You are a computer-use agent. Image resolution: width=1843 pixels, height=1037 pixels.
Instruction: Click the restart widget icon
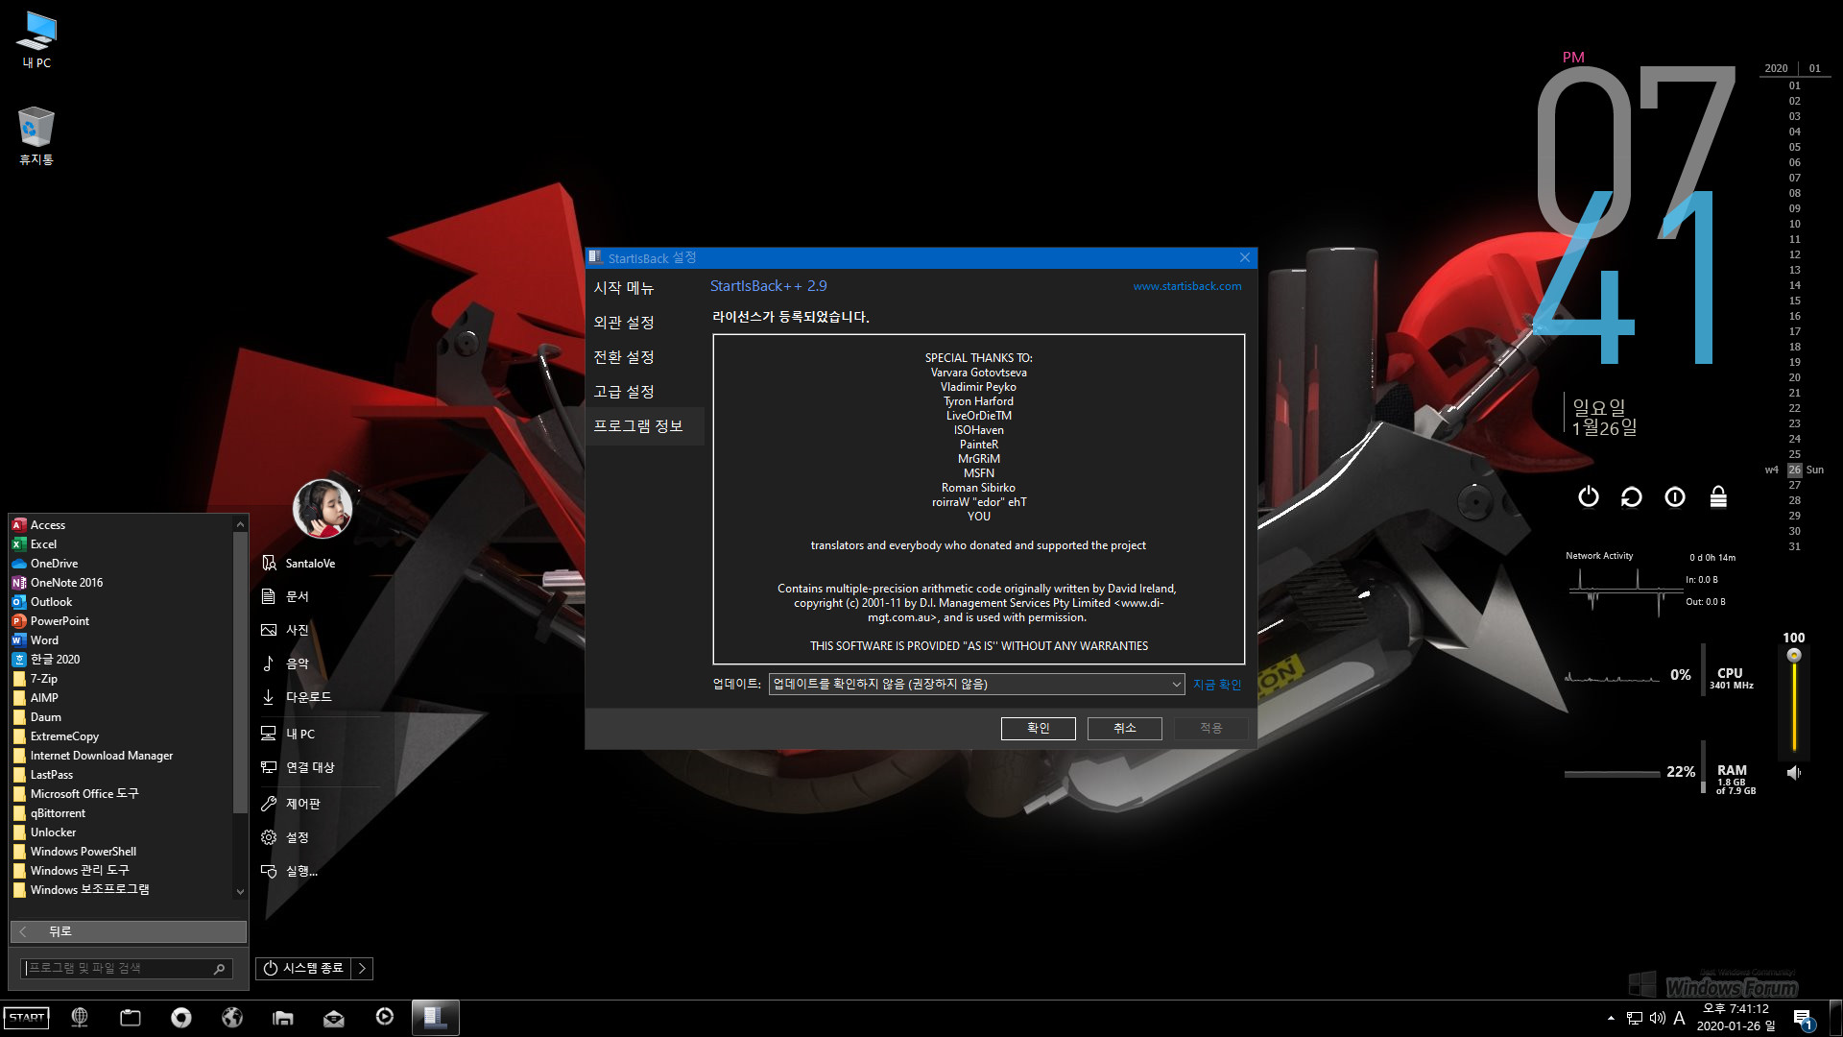pyautogui.click(x=1632, y=496)
